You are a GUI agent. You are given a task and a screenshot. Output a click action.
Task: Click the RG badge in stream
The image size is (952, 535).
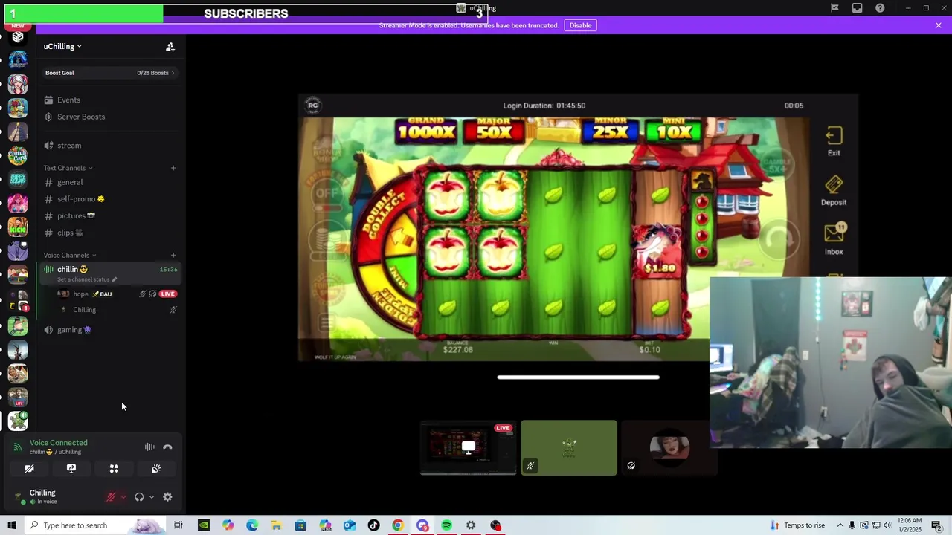(313, 106)
